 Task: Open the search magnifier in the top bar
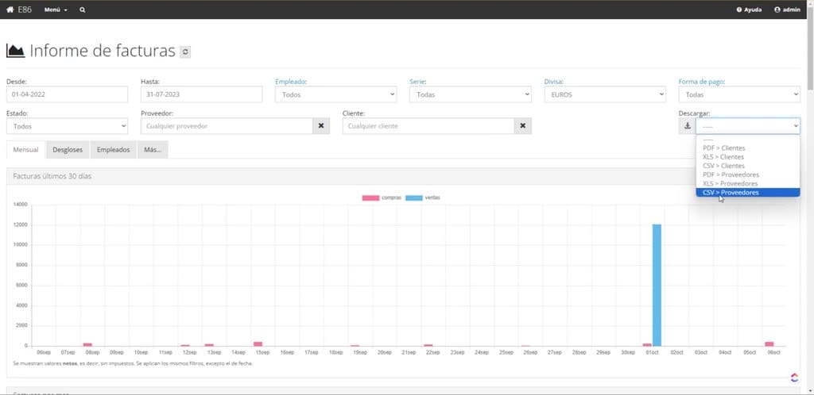(x=83, y=10)
